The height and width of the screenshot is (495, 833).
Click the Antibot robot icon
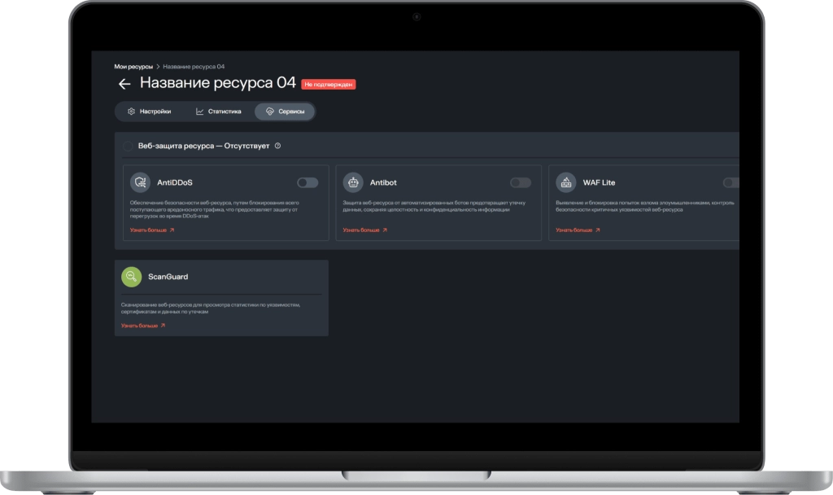(353, 182)
